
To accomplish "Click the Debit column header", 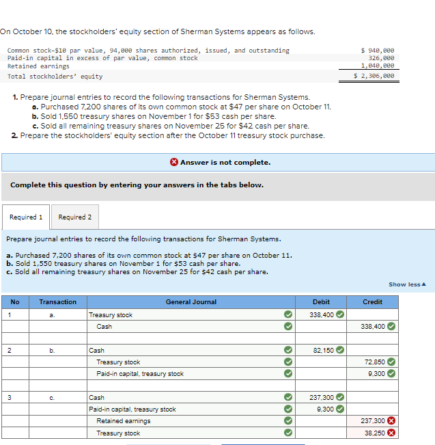I will pos(321,302).
